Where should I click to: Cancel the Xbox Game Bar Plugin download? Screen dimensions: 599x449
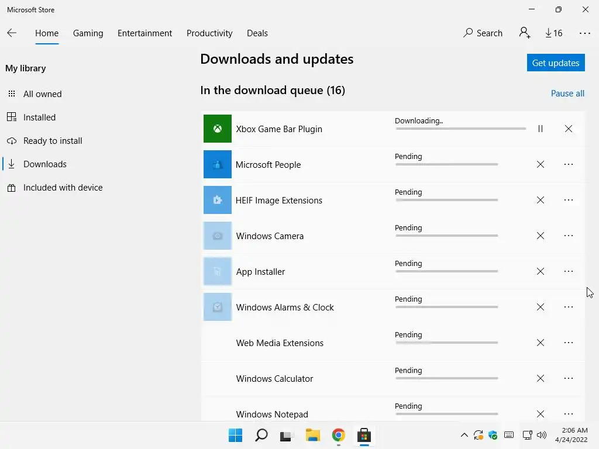[569, 129]
